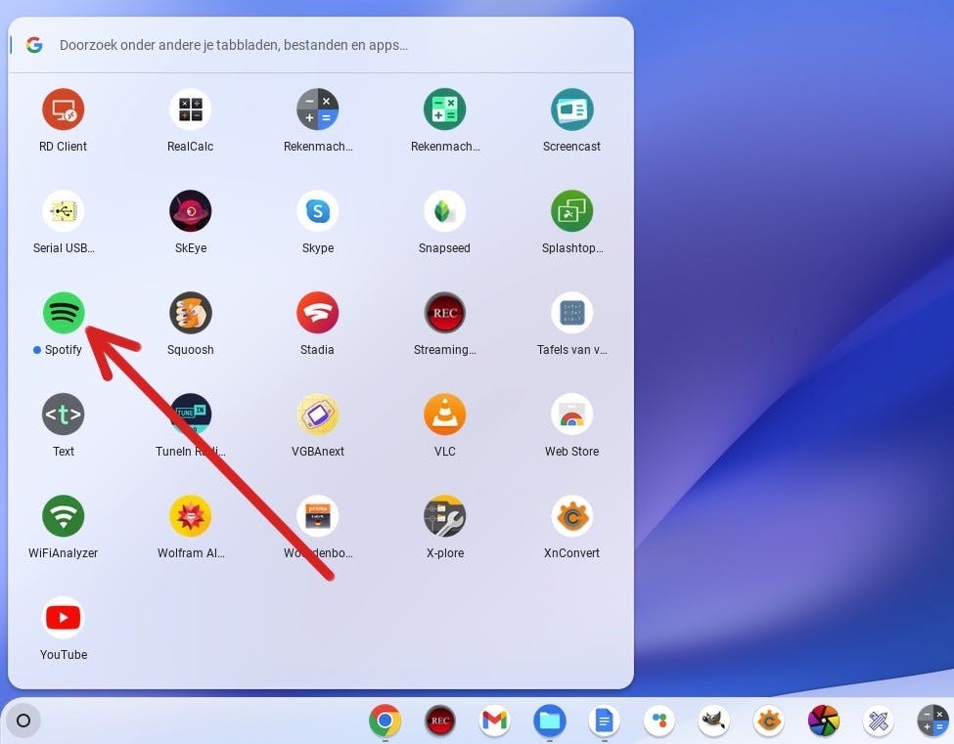Click the Google G logo in search bar
Screen dimensions: 954x744
coord(34,44)
